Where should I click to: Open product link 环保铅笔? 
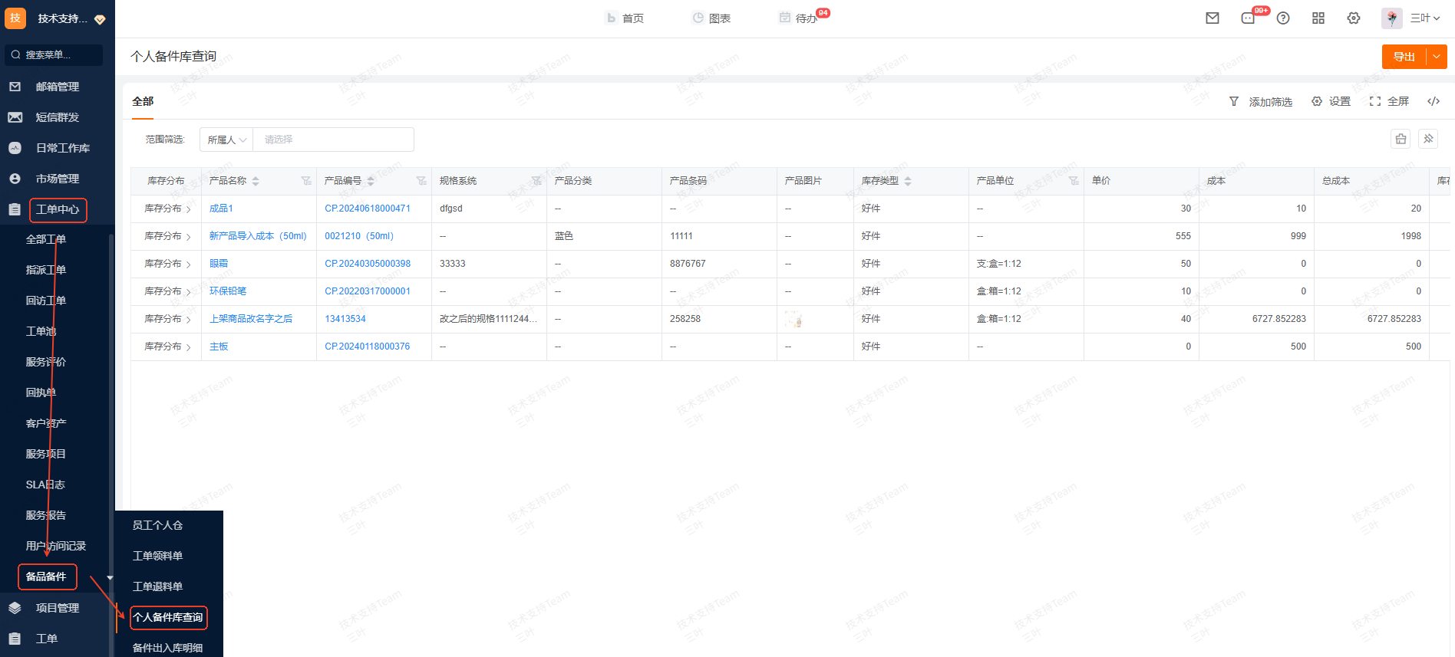(228, 291)
